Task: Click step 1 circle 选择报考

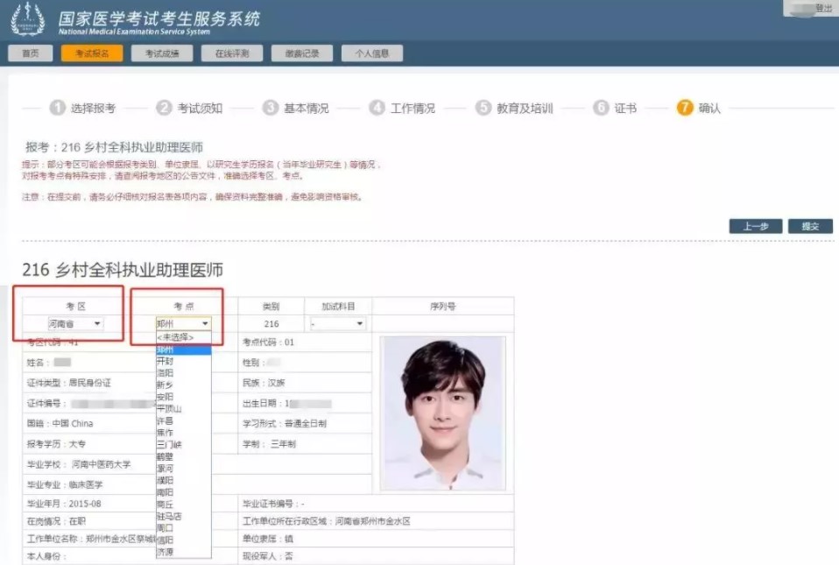Action: (x=58, y=108)
